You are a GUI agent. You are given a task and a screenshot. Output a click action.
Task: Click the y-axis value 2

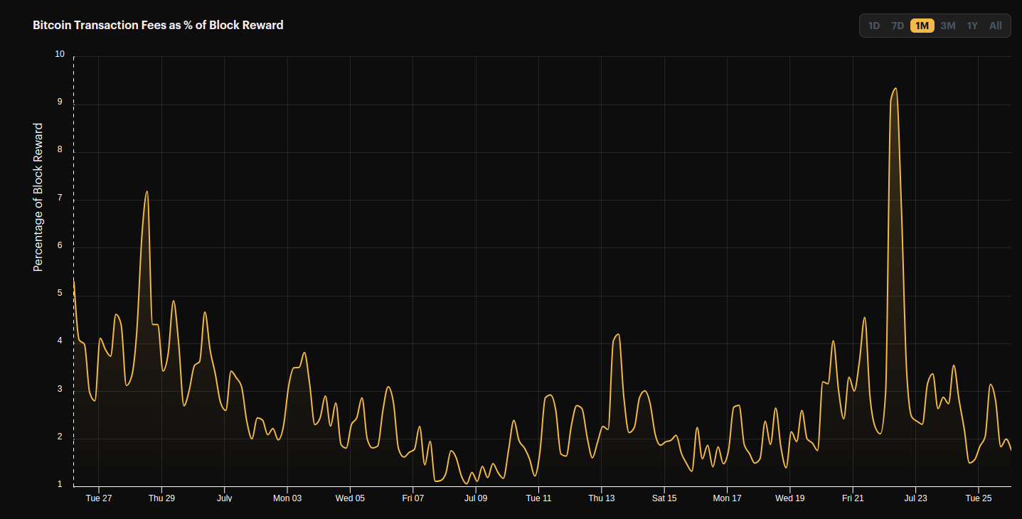(x=60, y=437)
